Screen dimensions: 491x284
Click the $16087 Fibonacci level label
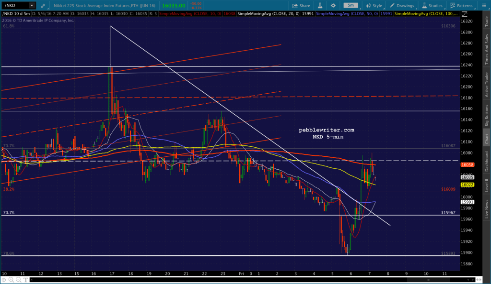[x=448, y=146]
